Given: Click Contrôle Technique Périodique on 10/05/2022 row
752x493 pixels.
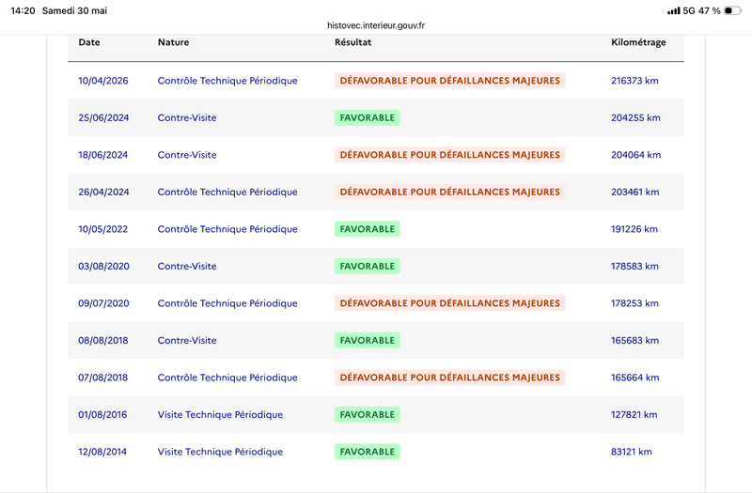Looking at the screenshot, I should coord(227,229).
